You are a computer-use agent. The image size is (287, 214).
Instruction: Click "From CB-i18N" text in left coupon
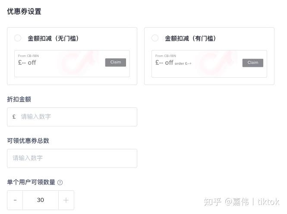pos(28,56)
